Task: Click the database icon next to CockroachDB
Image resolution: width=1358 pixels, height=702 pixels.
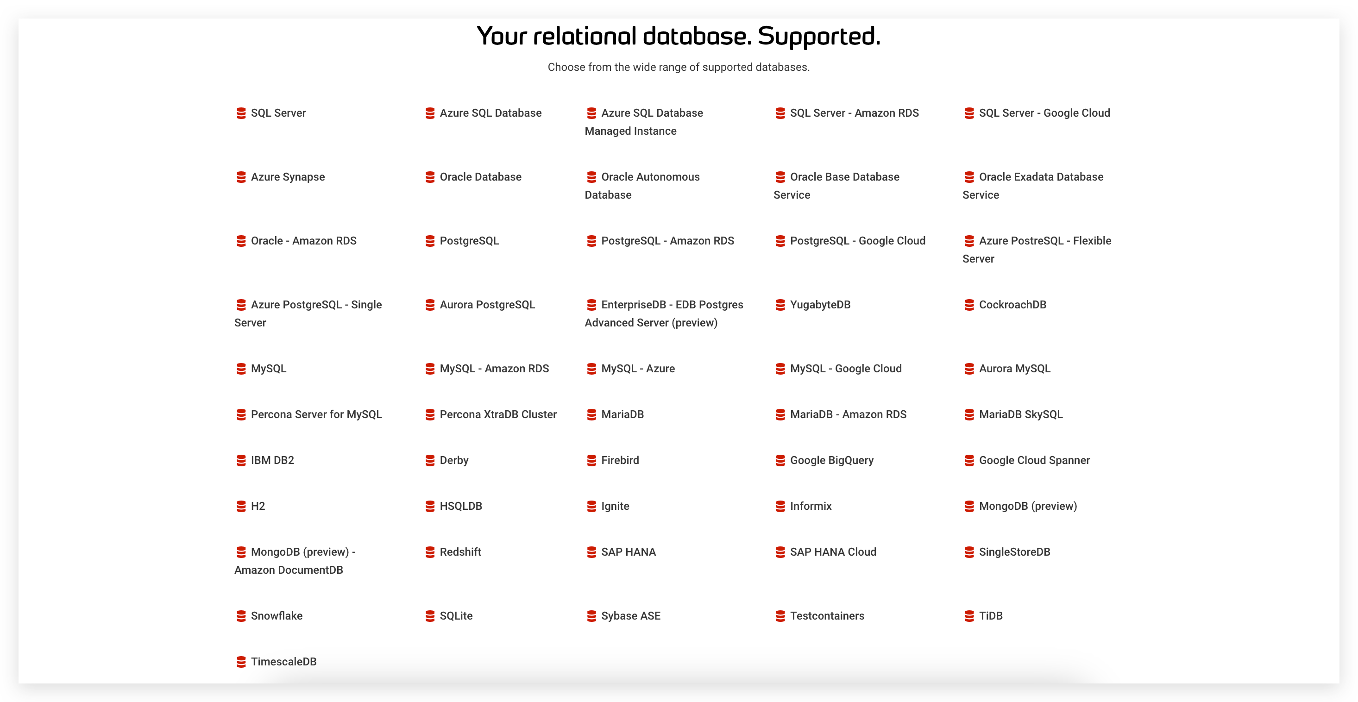Action: (x=969, y=305)
